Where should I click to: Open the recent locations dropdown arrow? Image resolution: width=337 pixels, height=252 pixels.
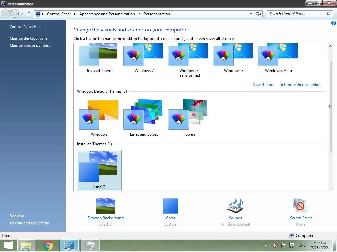coord(21,14)
